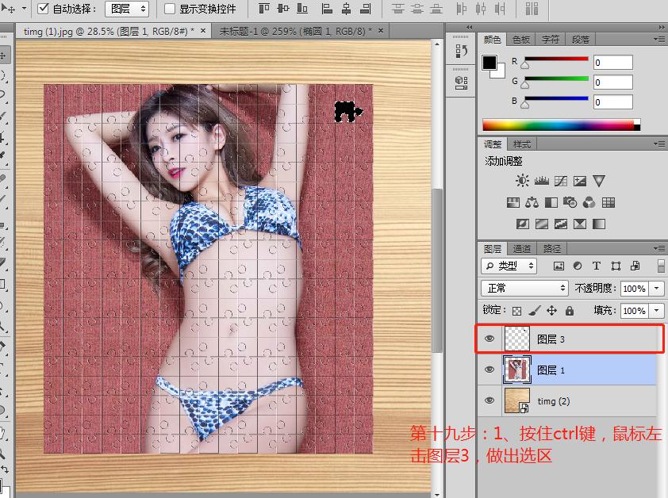Switch to the 通道 panel tab
The image size is (668, 498).
[522, 247]
